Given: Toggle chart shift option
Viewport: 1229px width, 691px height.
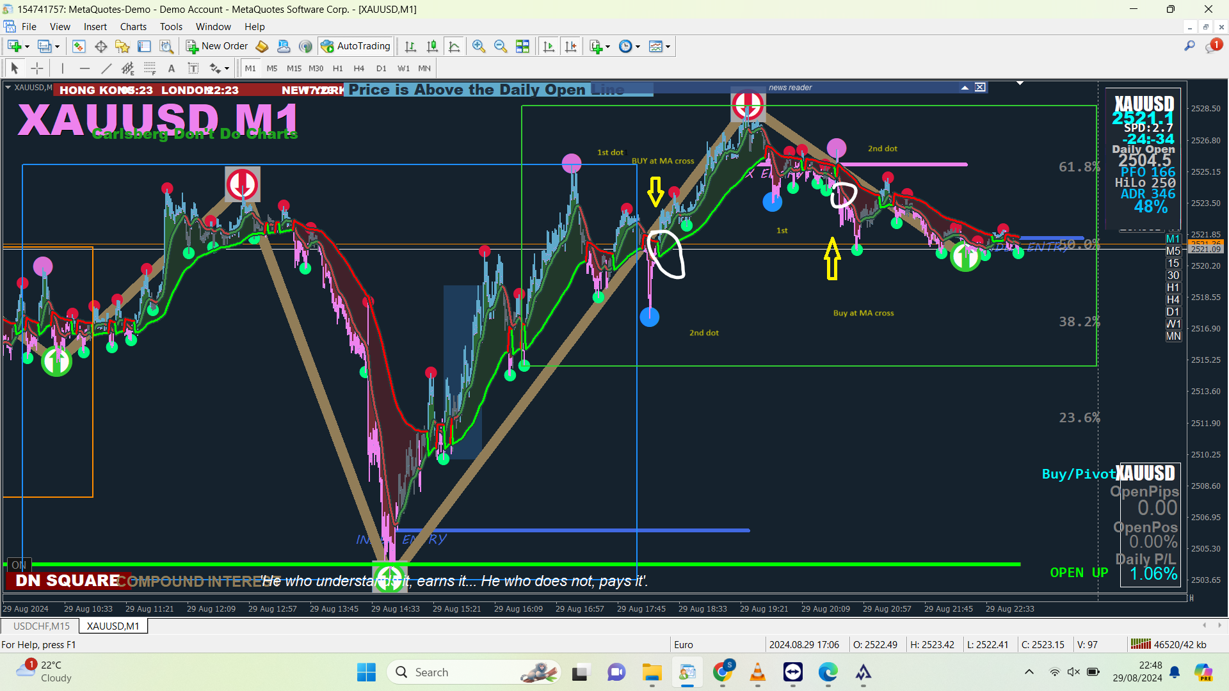Looking at the screenshot, I should pyautogui.click(x=570, y=46).
